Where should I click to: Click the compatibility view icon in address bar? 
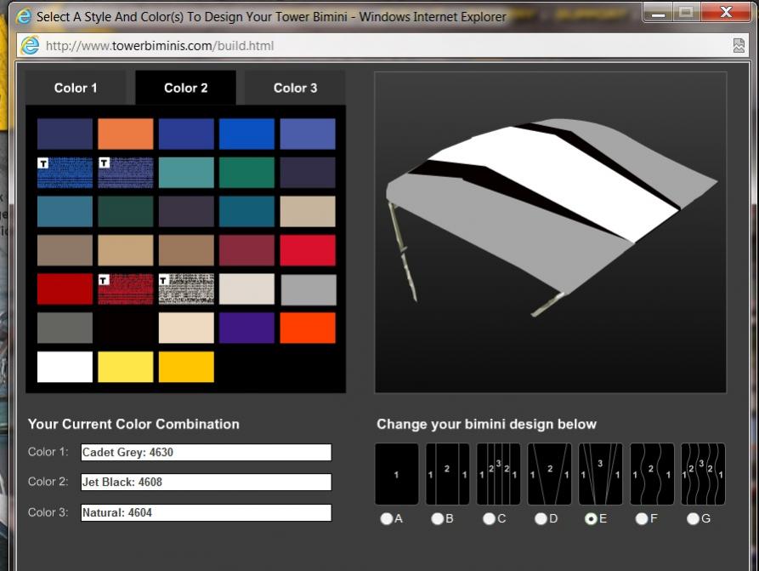click(739, 46)
